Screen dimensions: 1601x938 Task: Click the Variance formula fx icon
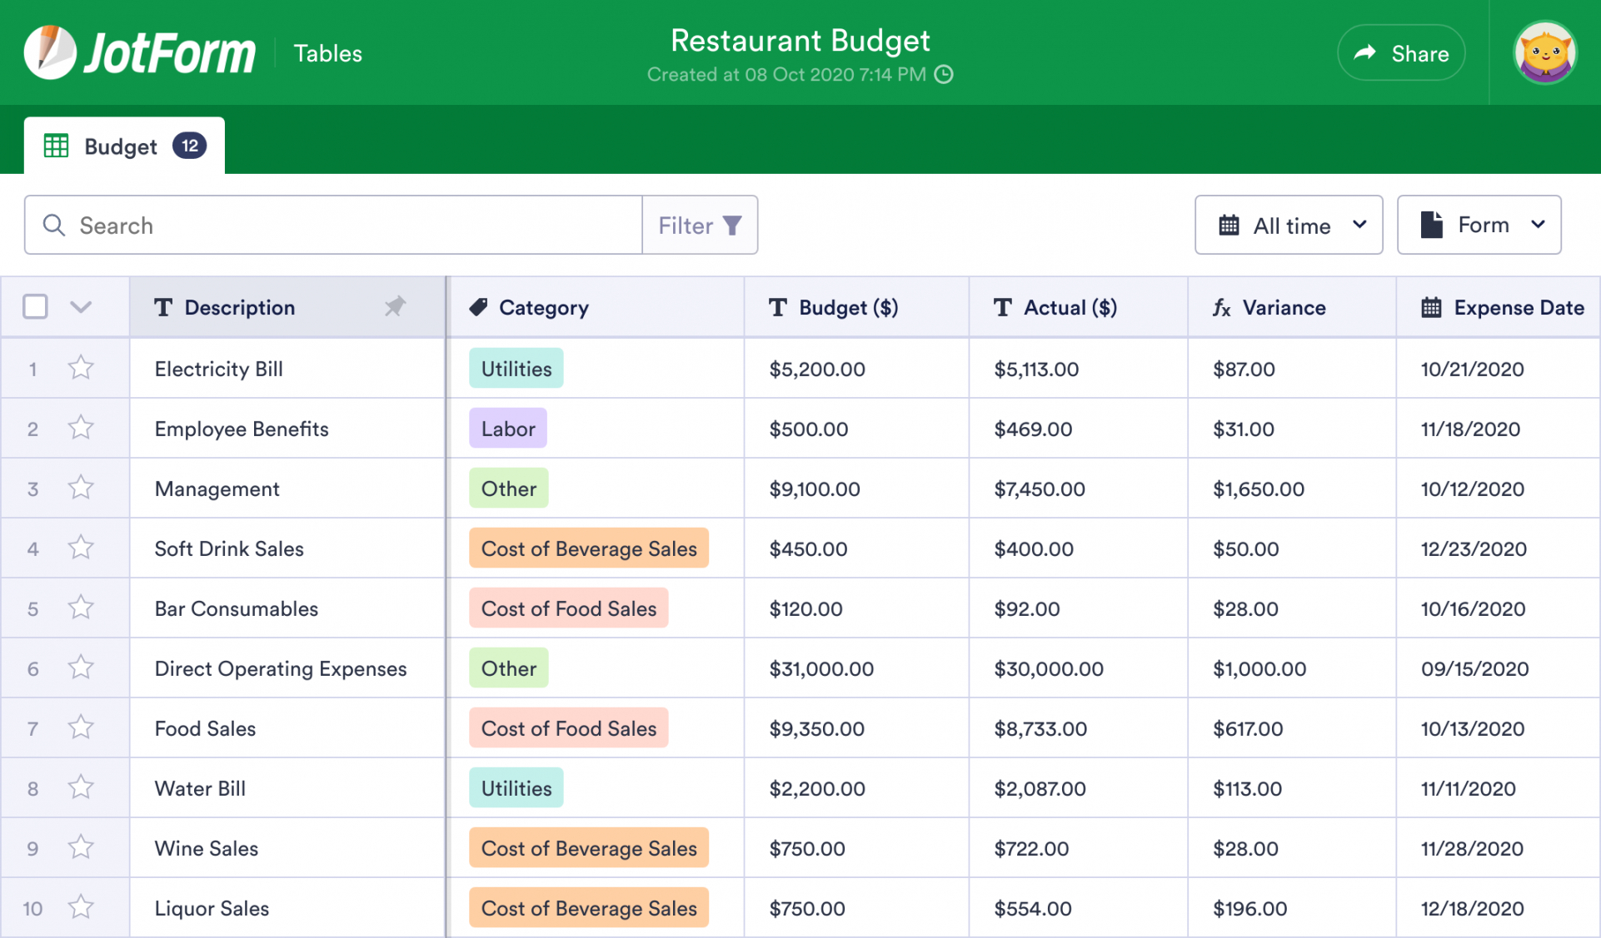tap(1221, 308)
